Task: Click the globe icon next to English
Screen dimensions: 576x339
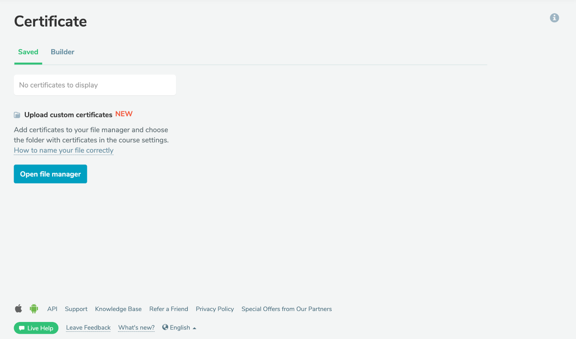Action: pos(165,327)
